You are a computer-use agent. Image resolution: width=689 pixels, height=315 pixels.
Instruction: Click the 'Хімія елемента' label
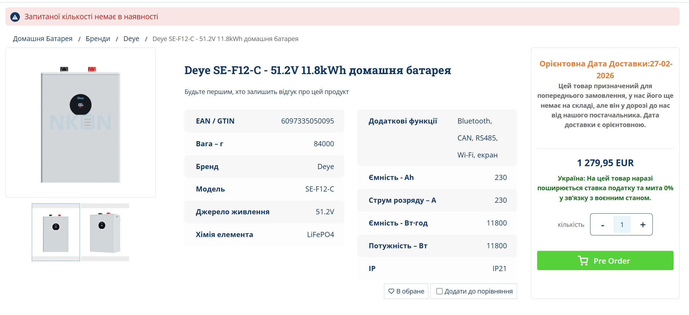(224, 234)
